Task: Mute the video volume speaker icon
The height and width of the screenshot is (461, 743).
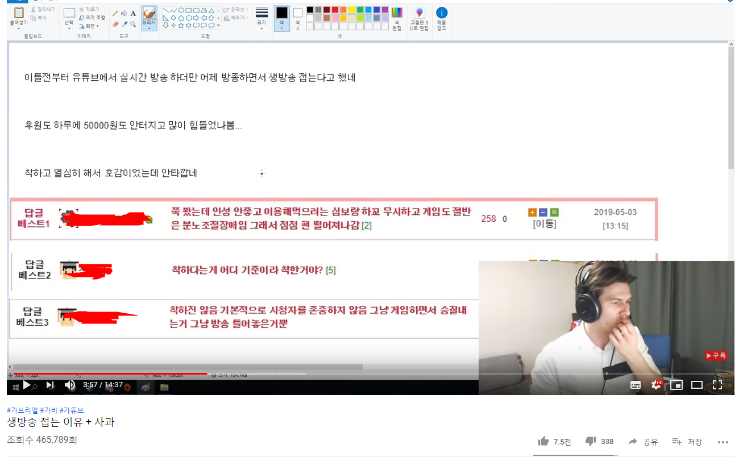Action: click(x=70, y=385)
